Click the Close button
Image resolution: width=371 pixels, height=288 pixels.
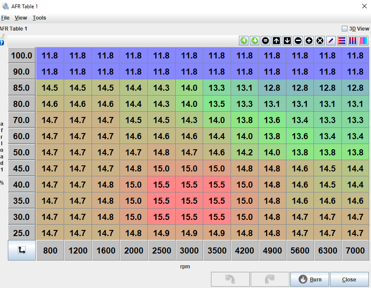click(x=349, y=279)
